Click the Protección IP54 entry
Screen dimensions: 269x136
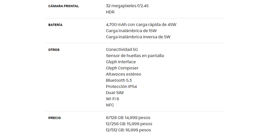121,86
